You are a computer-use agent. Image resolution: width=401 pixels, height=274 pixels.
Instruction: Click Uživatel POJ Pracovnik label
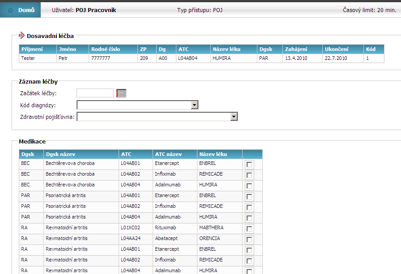click(84, 10)
